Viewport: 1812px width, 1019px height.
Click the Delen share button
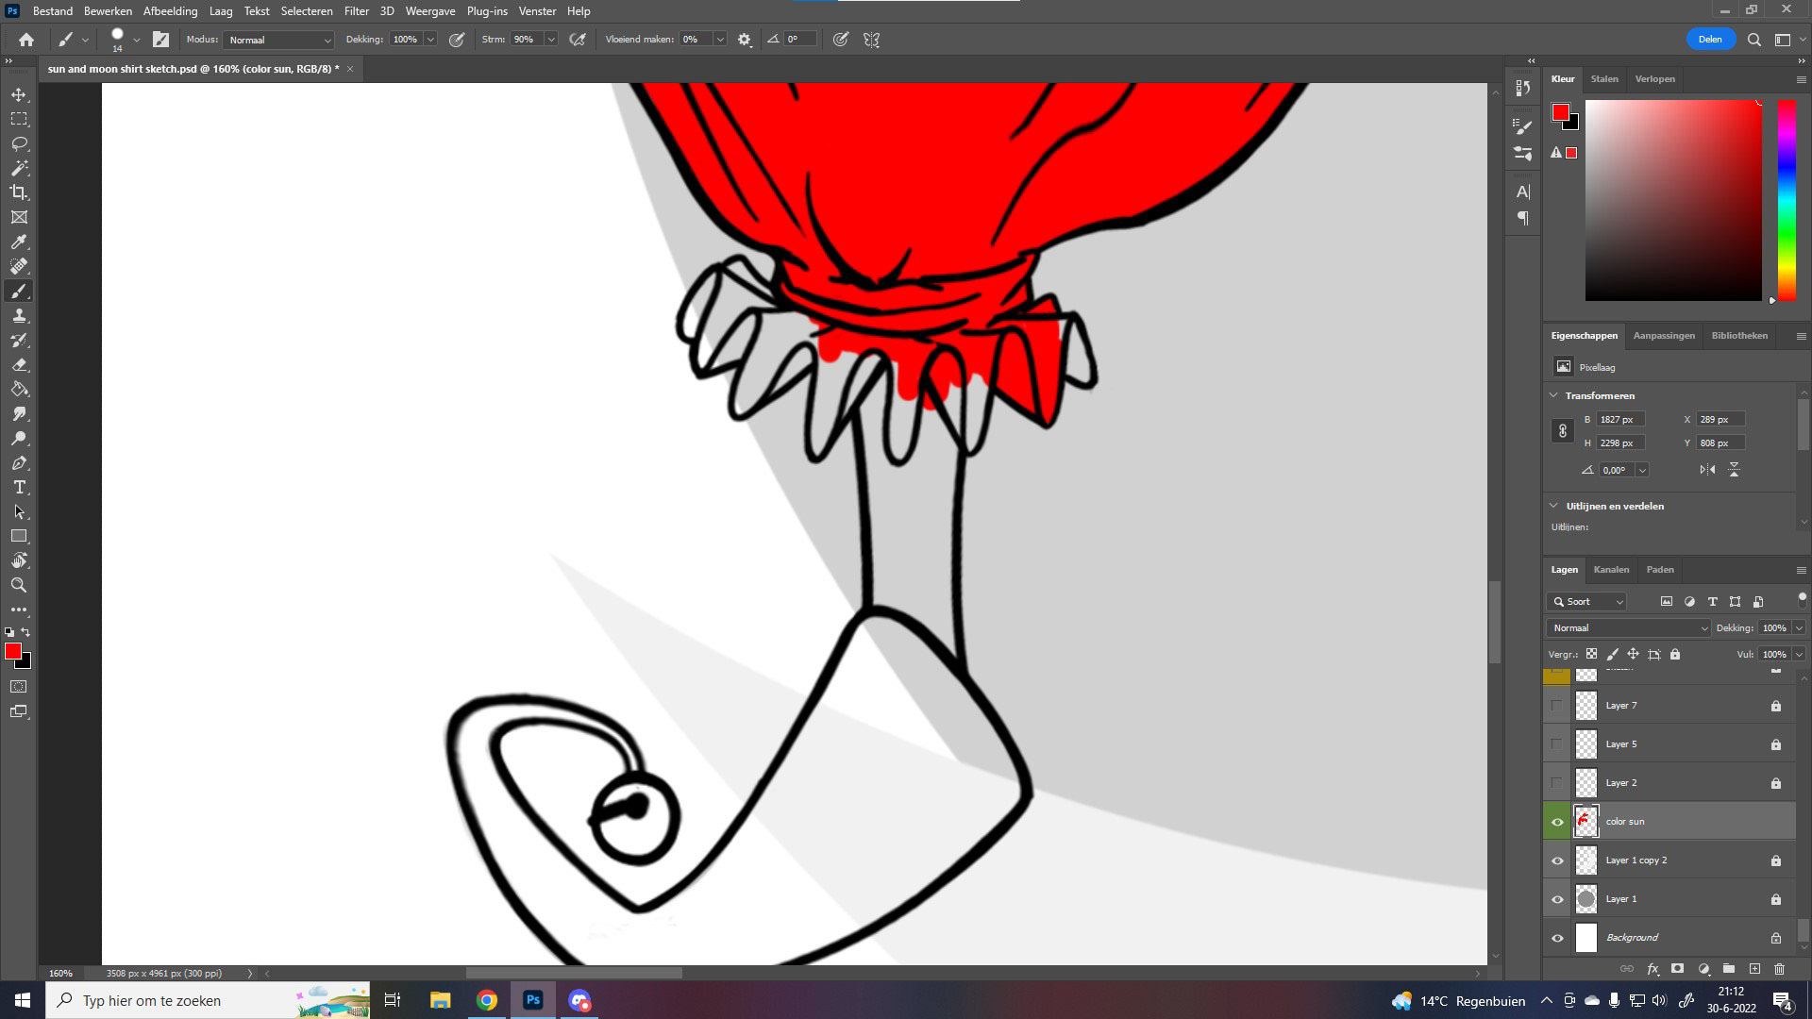1710,40
